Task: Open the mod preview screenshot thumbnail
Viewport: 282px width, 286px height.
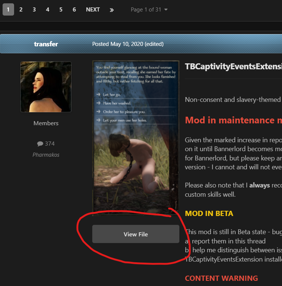Action: pyautogui.click(x=136, y=138)
